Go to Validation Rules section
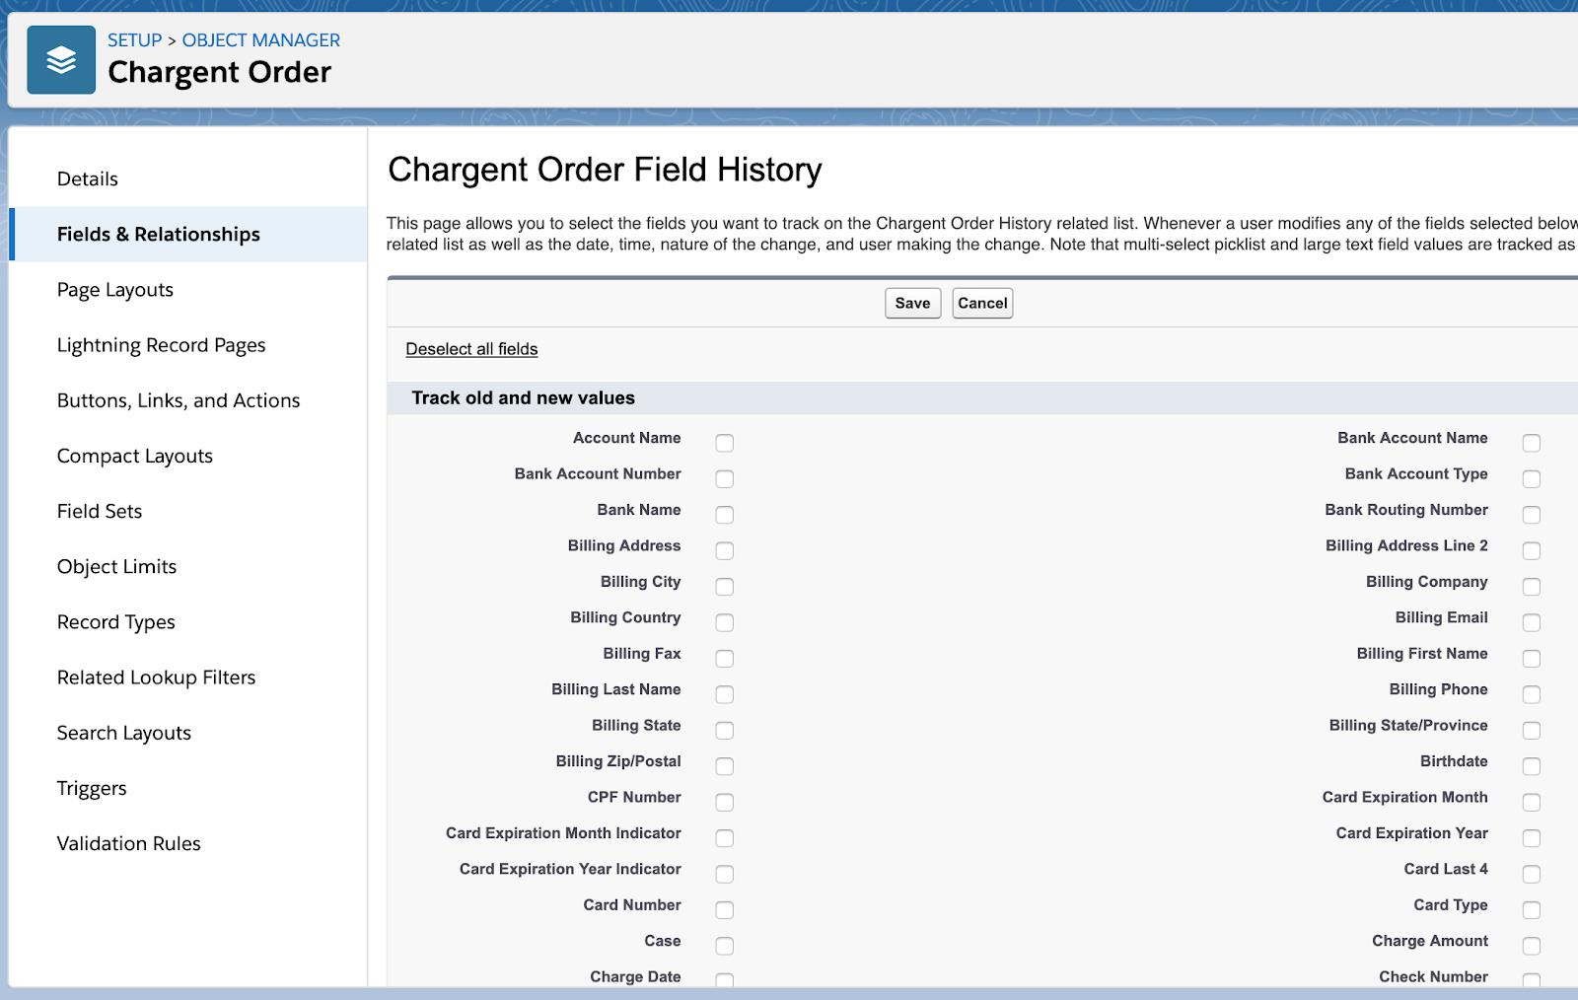Image resolution: width=1578 pixels, height=1000 pixels. click(128, 843)
